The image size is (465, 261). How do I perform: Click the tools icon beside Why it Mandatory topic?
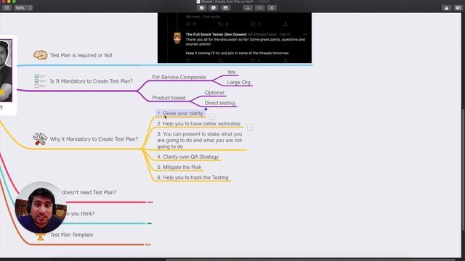pyautogui.click(x=40, y=138)
